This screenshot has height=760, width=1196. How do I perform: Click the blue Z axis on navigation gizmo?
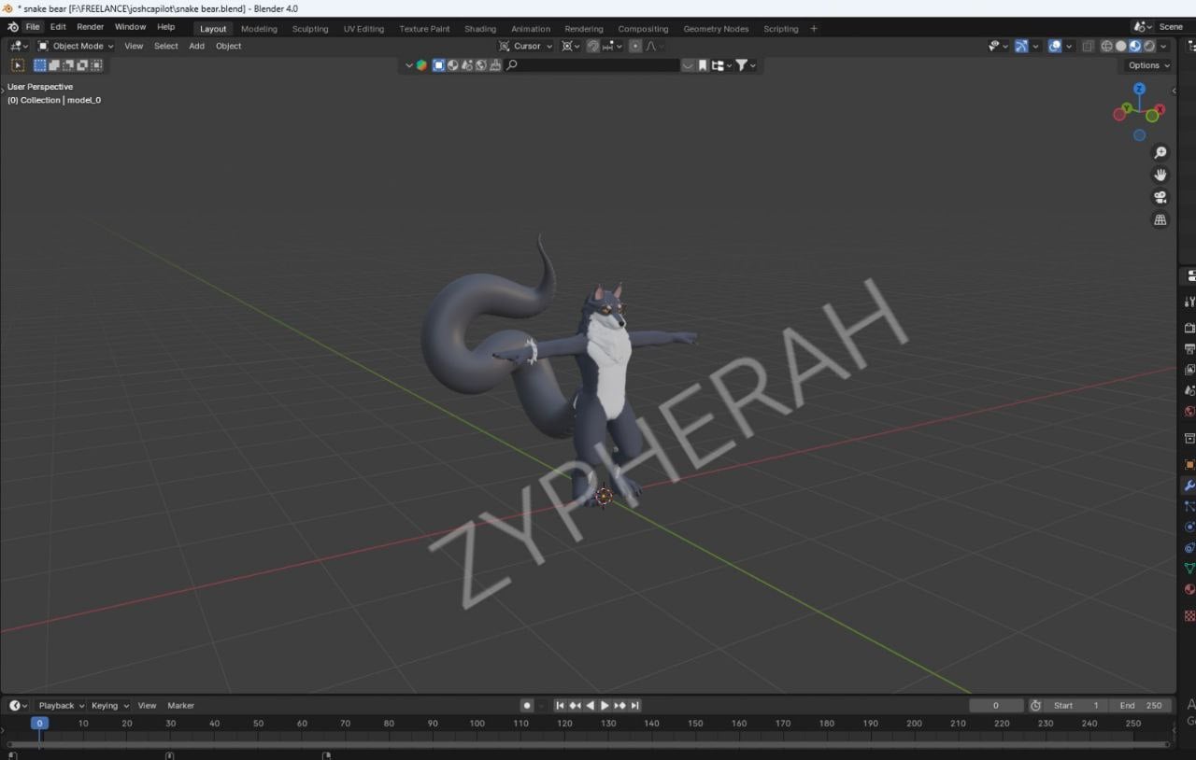[x=1139, y=89]
